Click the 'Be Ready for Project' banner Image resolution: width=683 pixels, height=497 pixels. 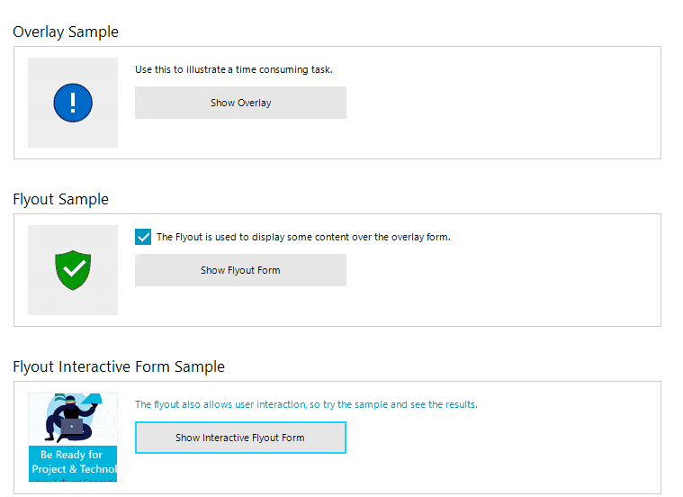pos(73,464)
